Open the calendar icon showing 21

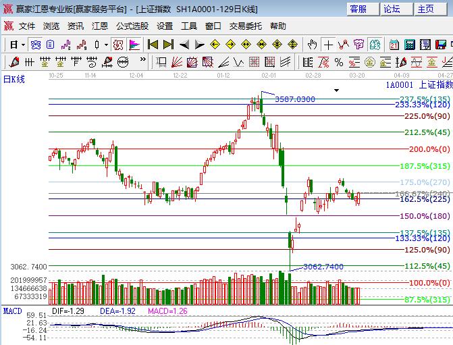(x=394, y=45)
